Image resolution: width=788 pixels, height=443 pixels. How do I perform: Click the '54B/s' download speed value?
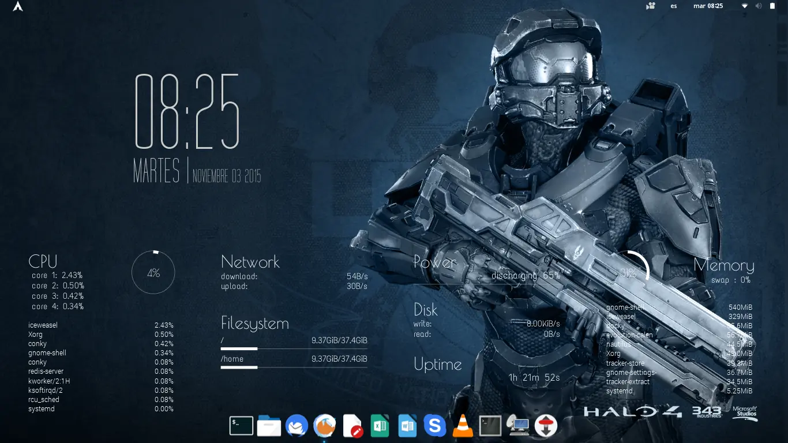pos(357,276)
